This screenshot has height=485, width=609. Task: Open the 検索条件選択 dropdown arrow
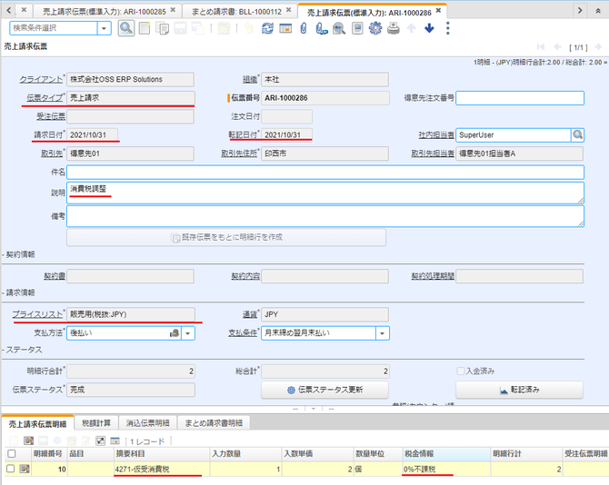pos(104,28)
